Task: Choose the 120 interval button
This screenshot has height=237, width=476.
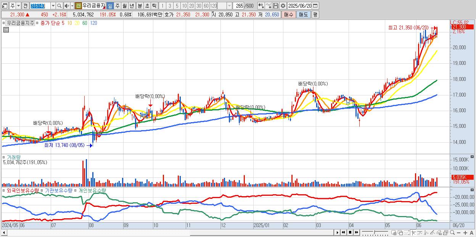Action: [x=214, y=6]
